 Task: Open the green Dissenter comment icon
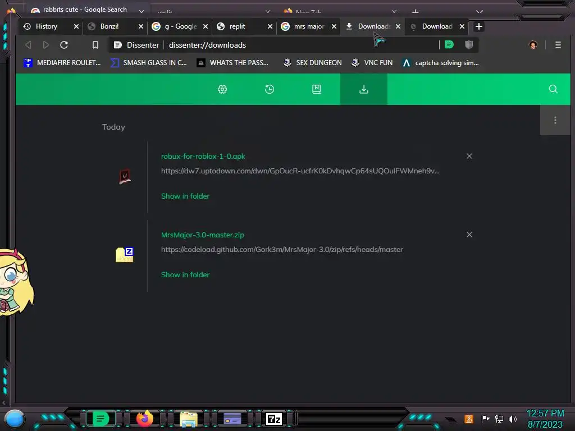[449, 45]
